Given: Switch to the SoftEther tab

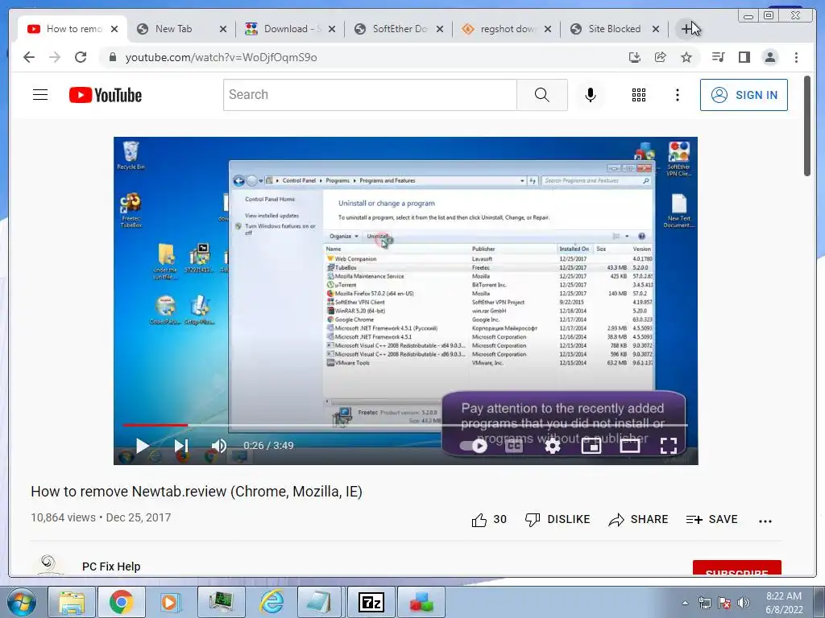Looking at the screenshot, I should tap(399, 29).
